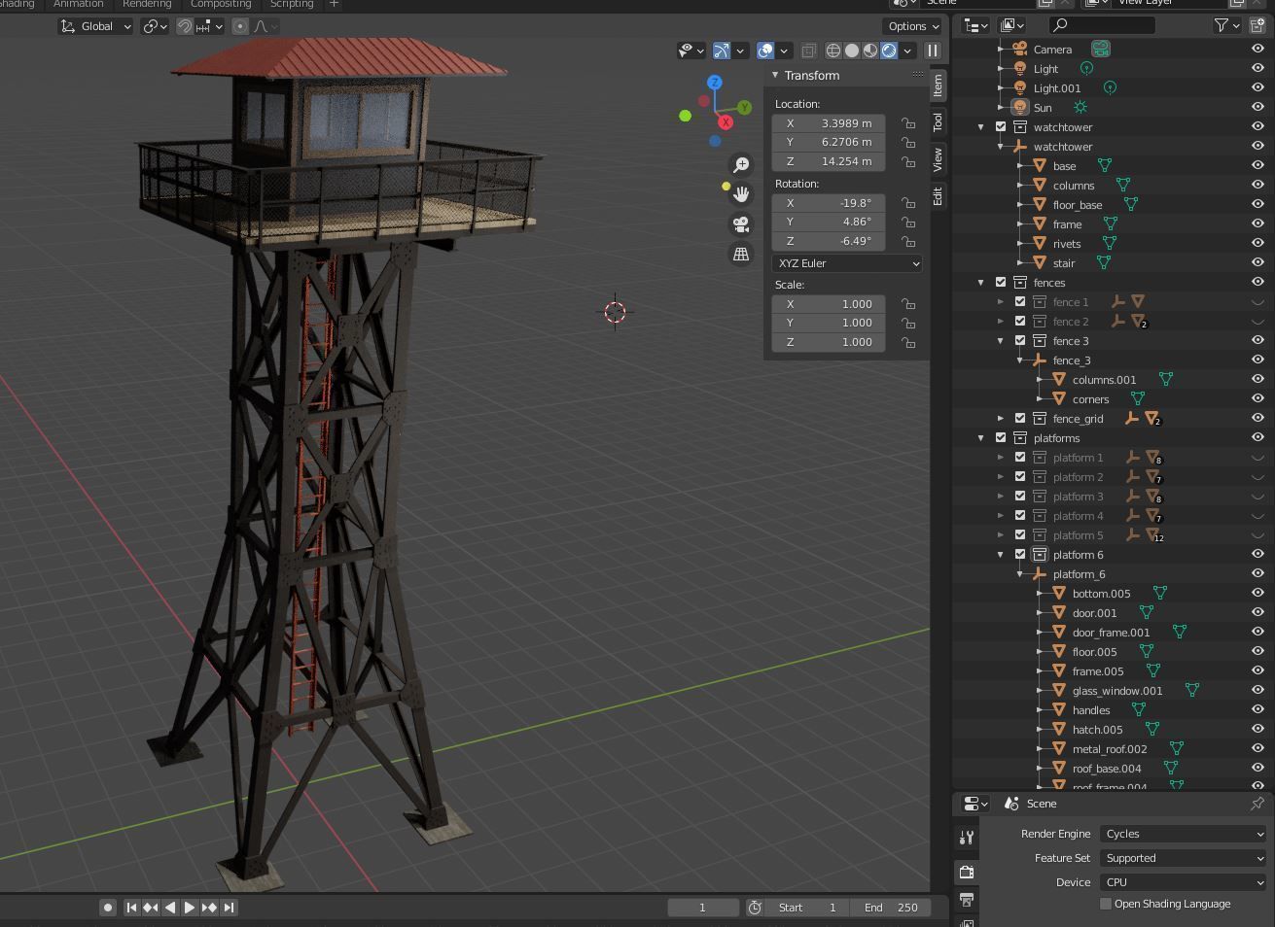Open Feature Set Supported dropdown

pos(1183,858)
